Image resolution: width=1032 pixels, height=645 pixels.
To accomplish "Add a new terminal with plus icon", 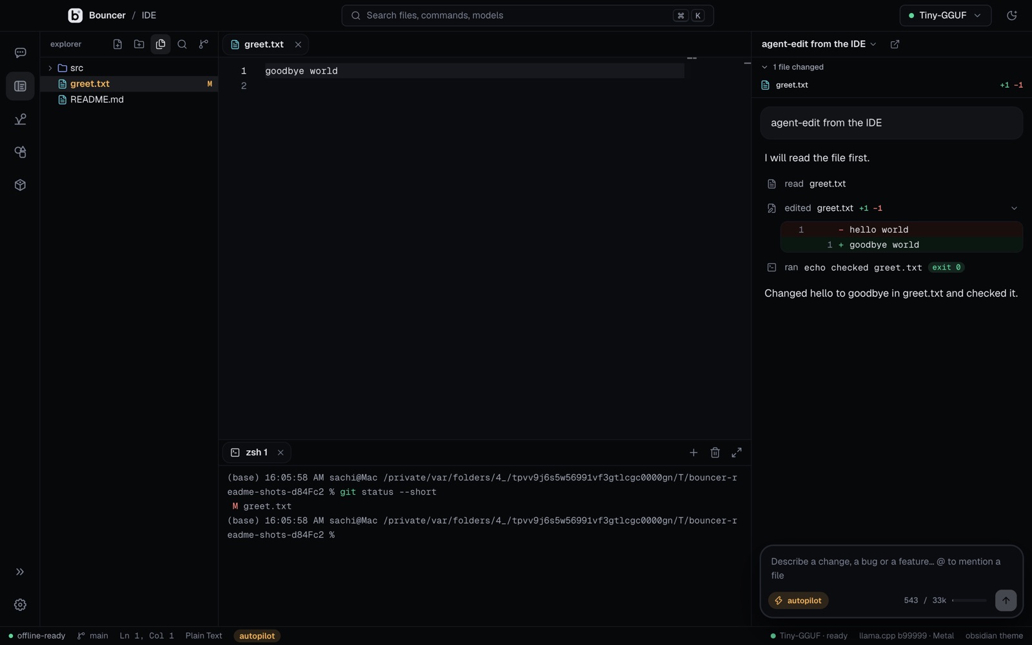I will coord(693,453).
